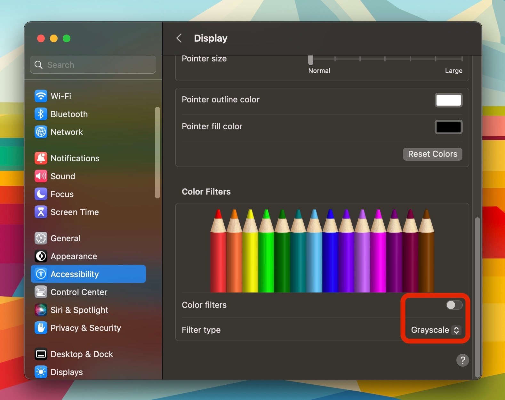This screenshot has height=400, width=505.
Task: Open the Grayscale filter type dropdown
Action: point(436,330)
